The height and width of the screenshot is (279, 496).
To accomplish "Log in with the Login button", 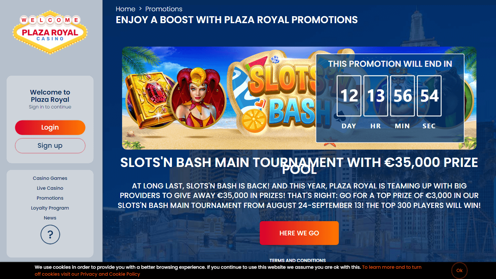I will pyautogui.click(x=50, y=128).
